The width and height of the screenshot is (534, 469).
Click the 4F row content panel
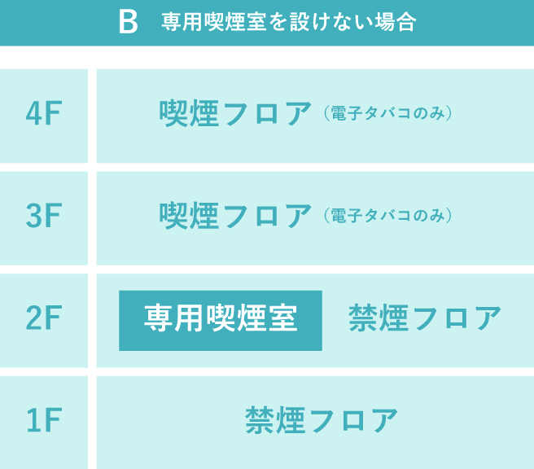pos(315,116)
